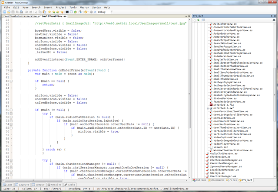This screenshot has width=278, height=192.
Task: Switch to the UserThumbsContainerView.as editor tab
Action: tap(21, 16)
